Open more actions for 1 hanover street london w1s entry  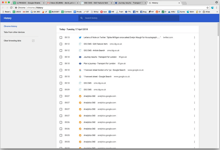[194, 70]
